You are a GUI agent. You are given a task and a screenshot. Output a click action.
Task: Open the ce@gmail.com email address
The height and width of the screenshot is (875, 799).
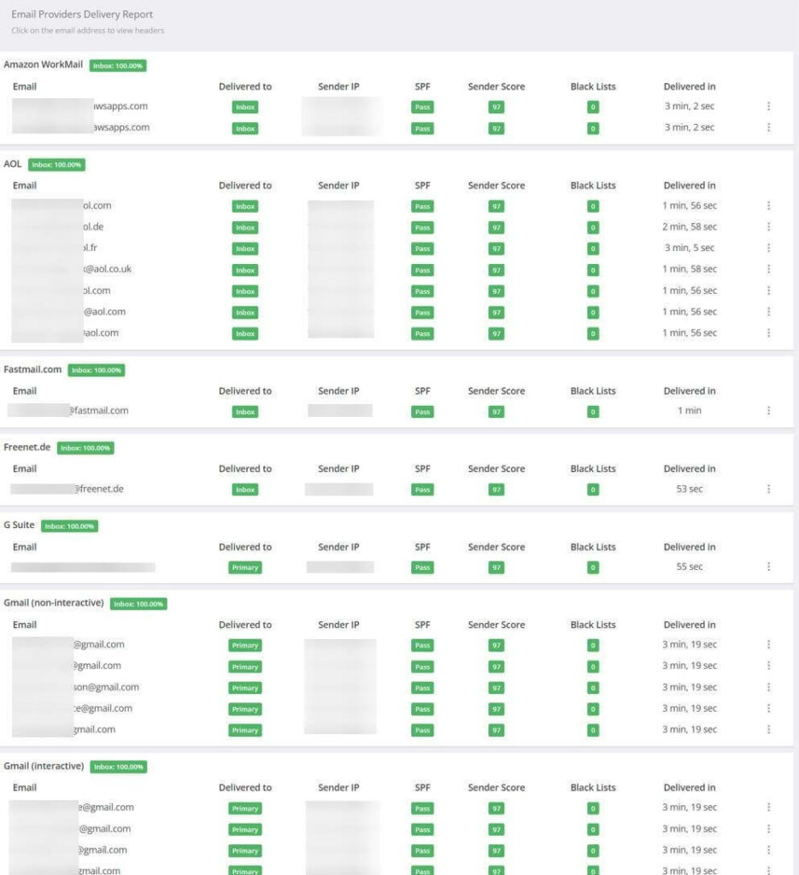click(x=103, y=708)
